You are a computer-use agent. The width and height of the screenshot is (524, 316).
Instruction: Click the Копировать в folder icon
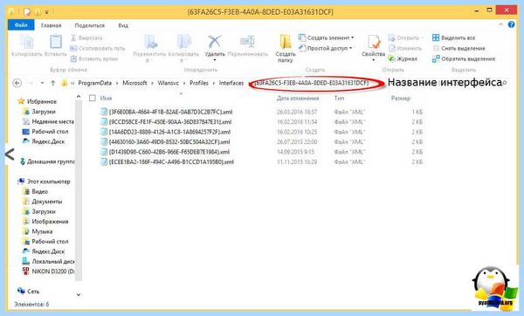pos(183,43)
